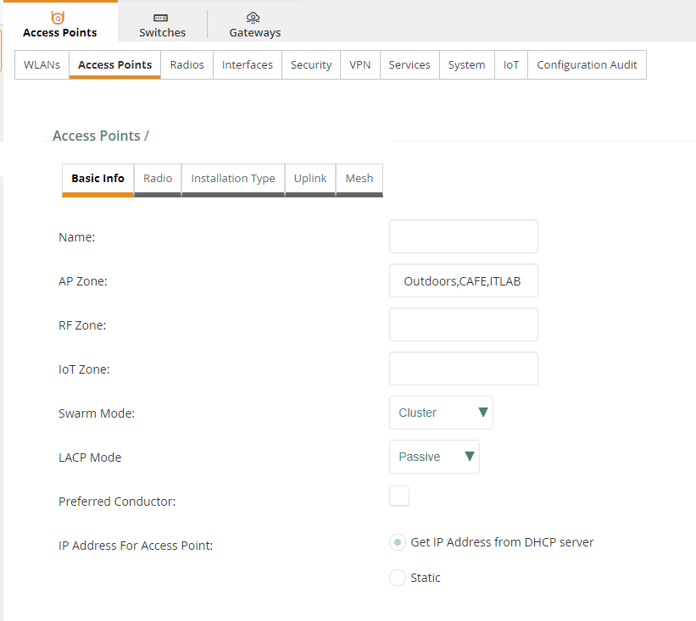Switch to the WLANs tab

coord(42,64)
